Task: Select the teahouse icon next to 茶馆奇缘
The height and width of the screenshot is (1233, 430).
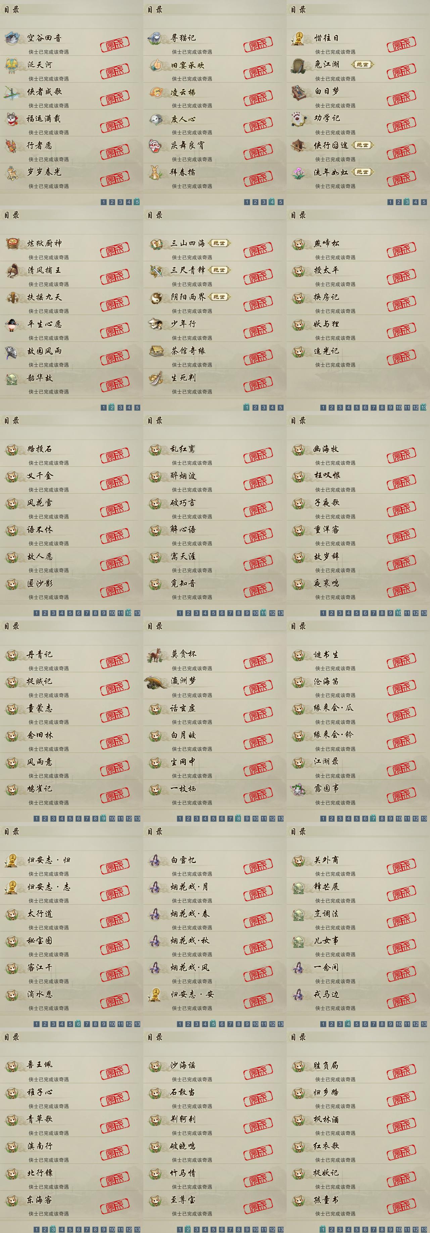Action: point(156,351)
